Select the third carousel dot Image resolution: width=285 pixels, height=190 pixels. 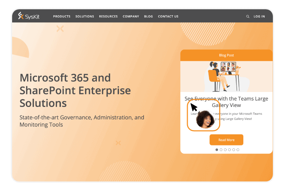click(x=225, y=150)
